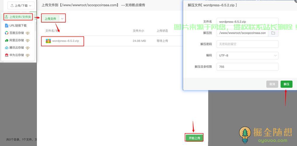Click the URL link download icon
Image resolution: width=297 pixels, height=146 pixels.
click(7, 26)
